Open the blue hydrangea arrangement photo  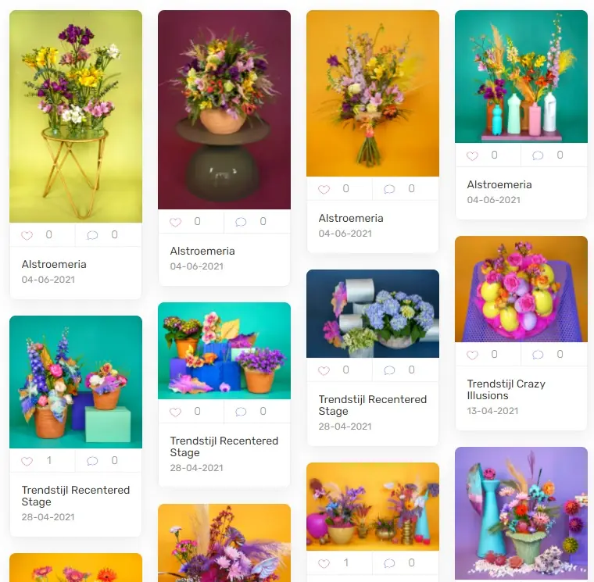[373, 313]
